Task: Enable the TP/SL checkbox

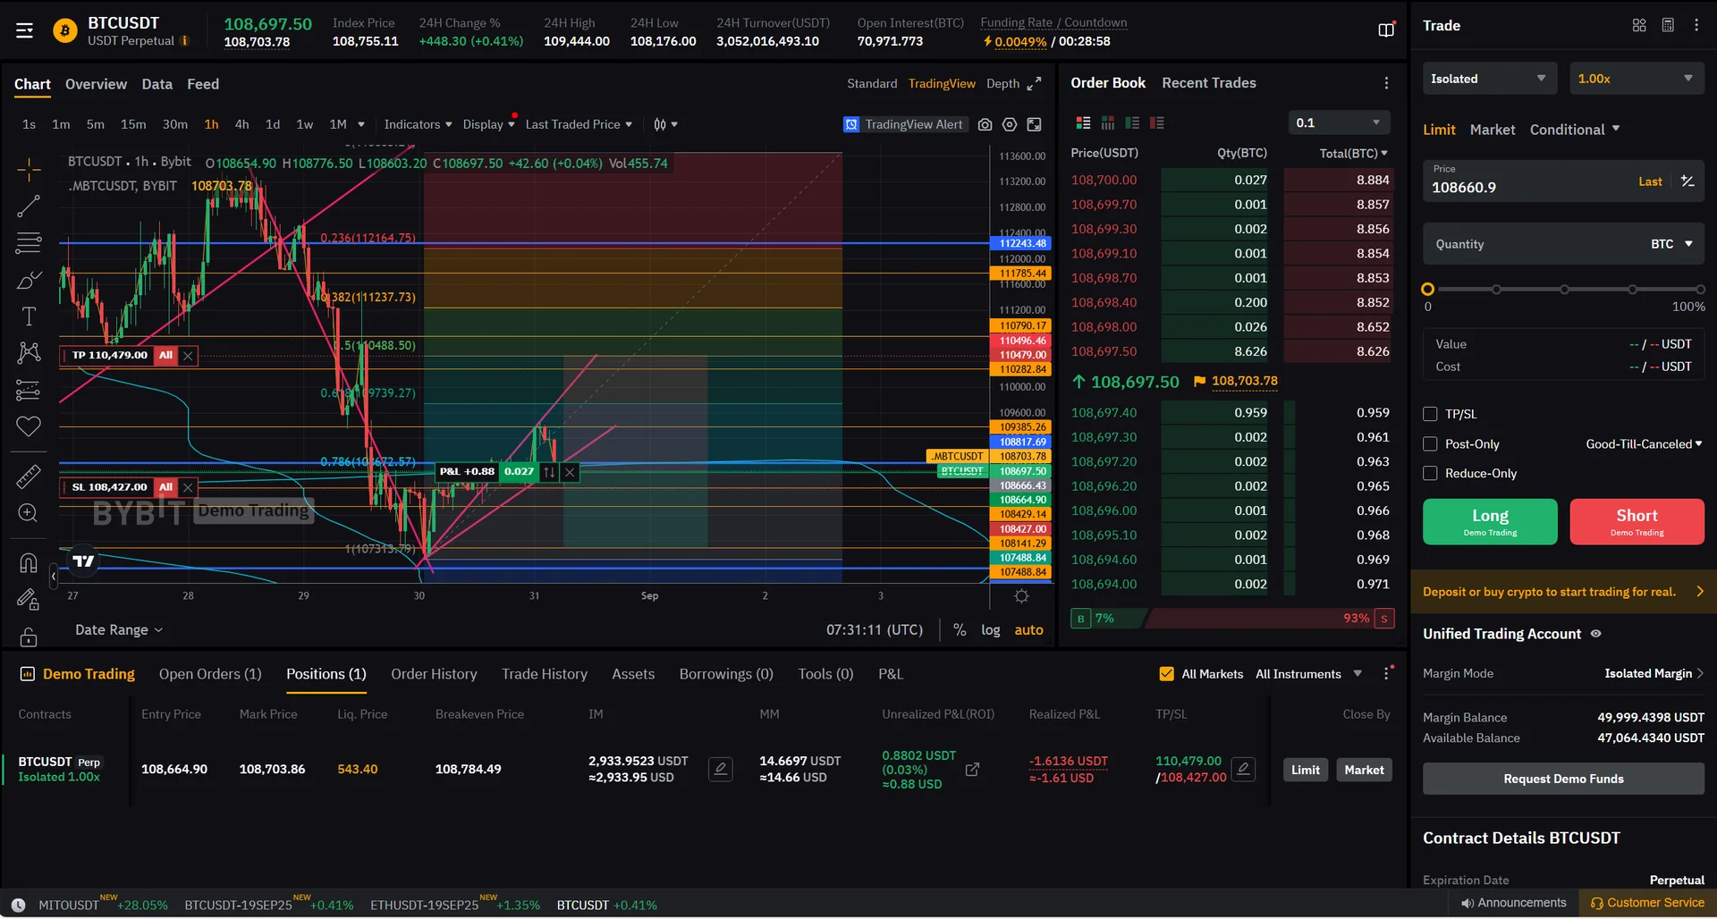Action: (x=1430, y=414)
